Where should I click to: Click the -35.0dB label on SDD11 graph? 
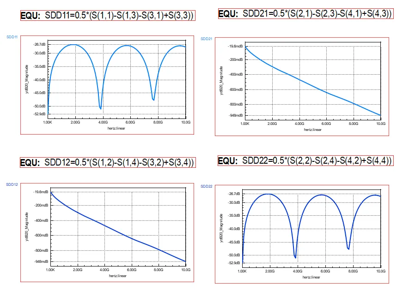point(39,66)
